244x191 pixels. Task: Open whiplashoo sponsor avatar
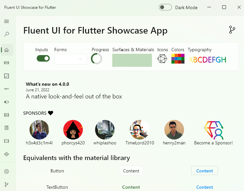coord(105,130)
